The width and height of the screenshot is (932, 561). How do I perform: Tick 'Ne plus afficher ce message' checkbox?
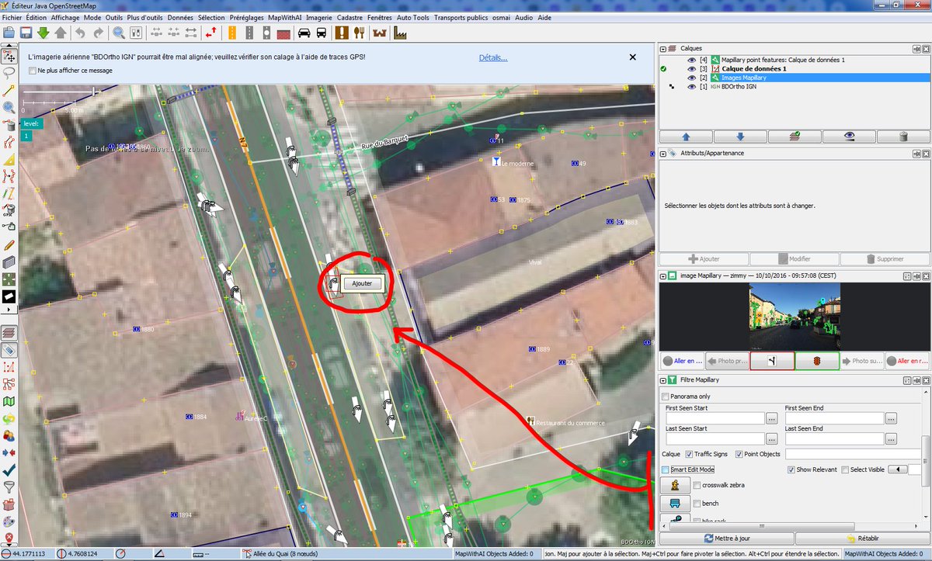(x=32, y=71)
